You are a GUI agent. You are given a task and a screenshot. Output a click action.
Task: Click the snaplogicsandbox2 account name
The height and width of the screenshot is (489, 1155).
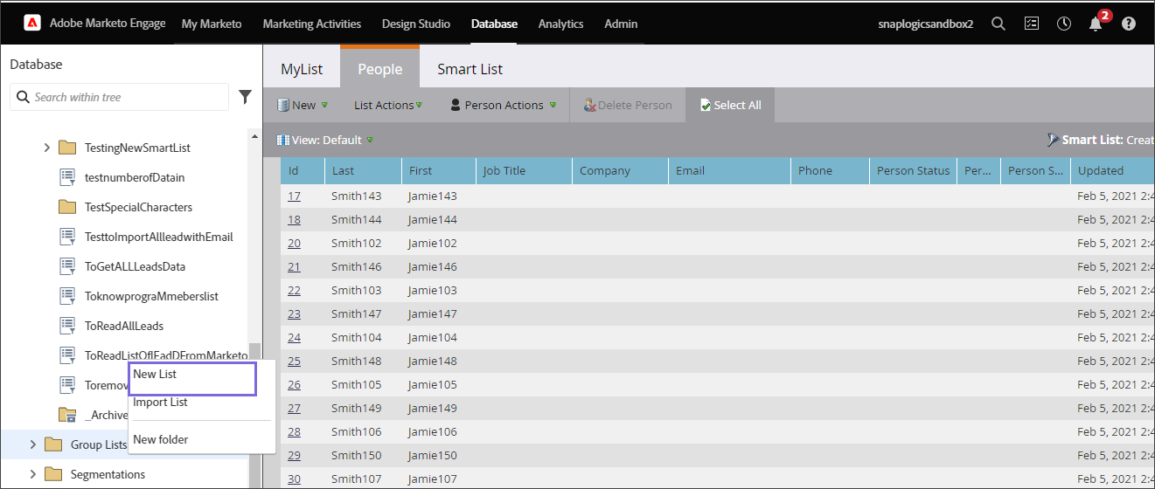point(925,24)
